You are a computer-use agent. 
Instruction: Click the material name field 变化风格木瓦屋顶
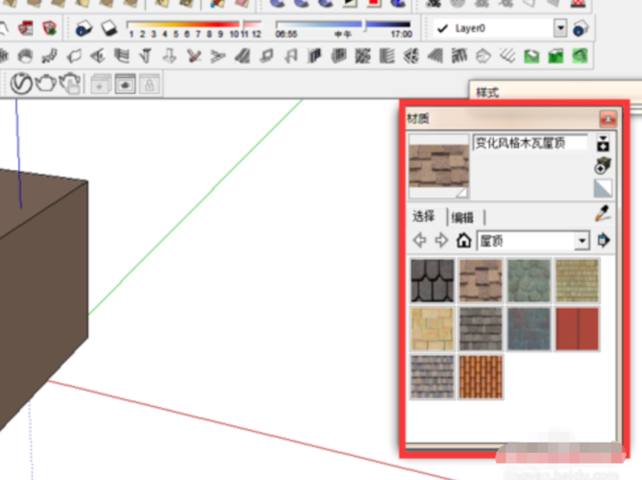click(x=530, y=143)
